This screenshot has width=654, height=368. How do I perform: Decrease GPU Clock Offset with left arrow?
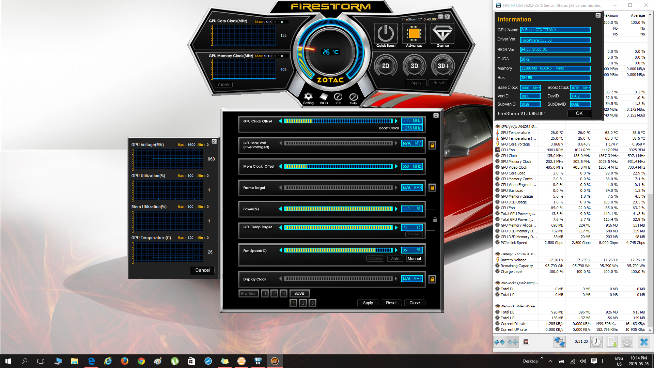[x=280, y=121]
